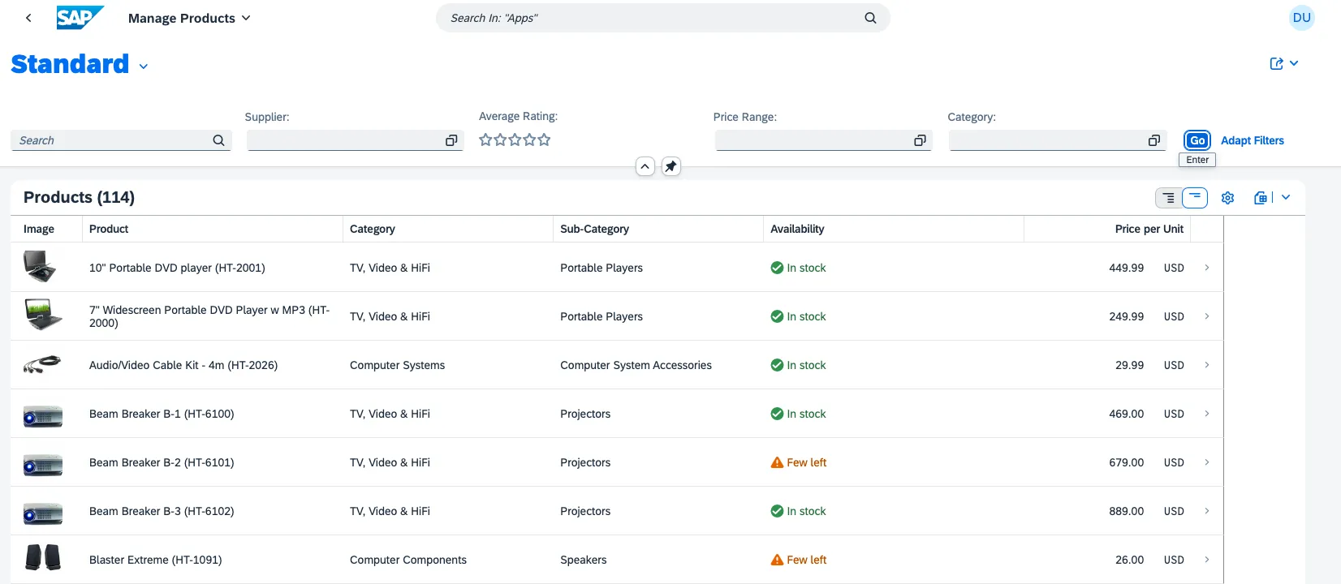The height and width of the screenshot is (584, 1341).
Task: Open the share menu at top right
Action: tap(1283, 63)
